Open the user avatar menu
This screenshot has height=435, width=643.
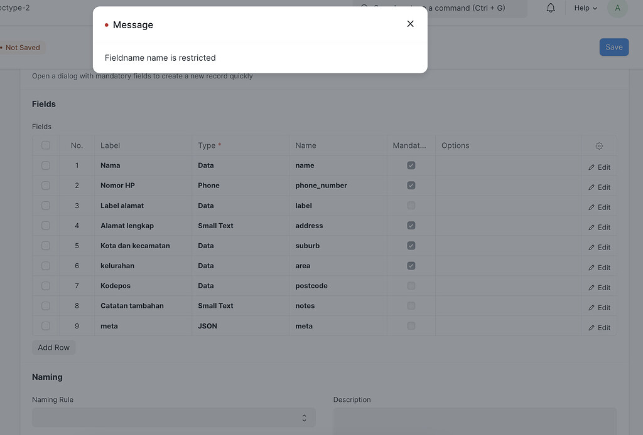617,8
